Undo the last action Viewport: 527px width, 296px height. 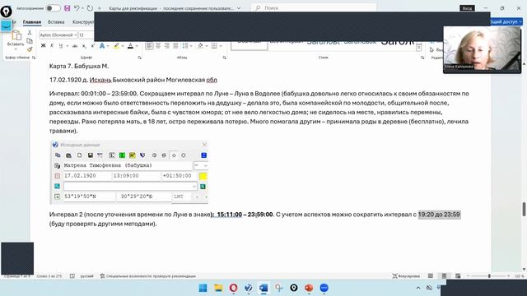coord(77,8)
